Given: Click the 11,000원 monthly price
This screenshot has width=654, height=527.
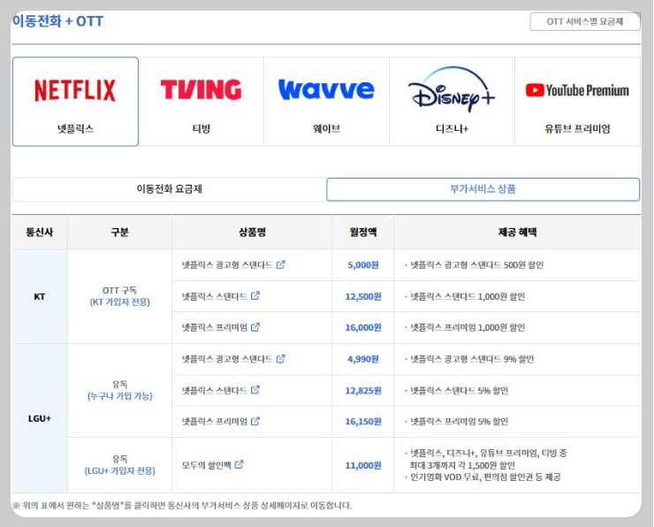Looking at the screenshot, I should tap(363, 465).
